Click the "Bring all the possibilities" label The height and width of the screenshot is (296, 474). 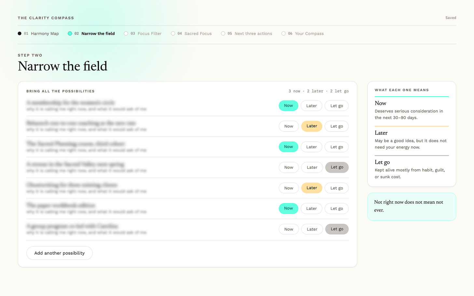[61, 91]
